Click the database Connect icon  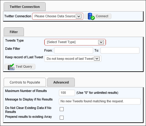(91, 16)
